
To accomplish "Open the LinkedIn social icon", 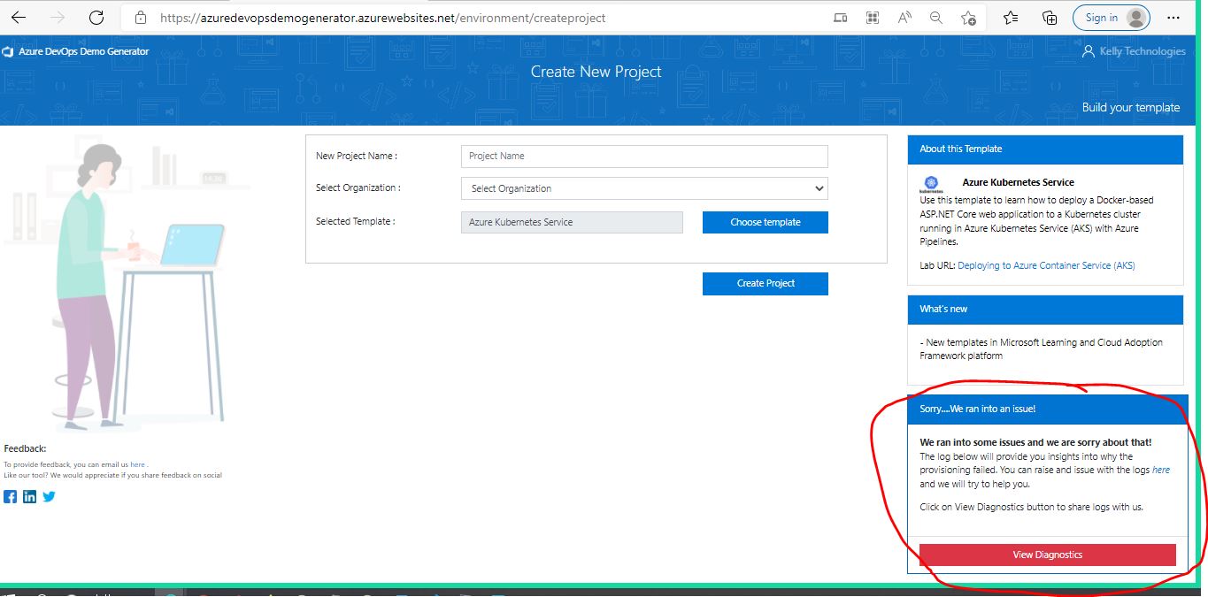I will pos(30,496).
